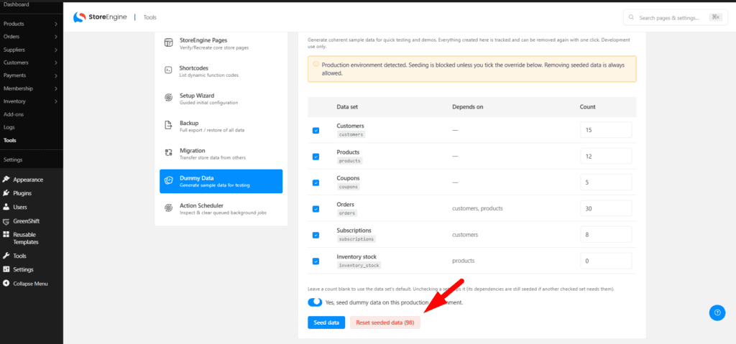
Task: Uncheck the Subscriptions data set checkbox
Action: coord(316,235)
